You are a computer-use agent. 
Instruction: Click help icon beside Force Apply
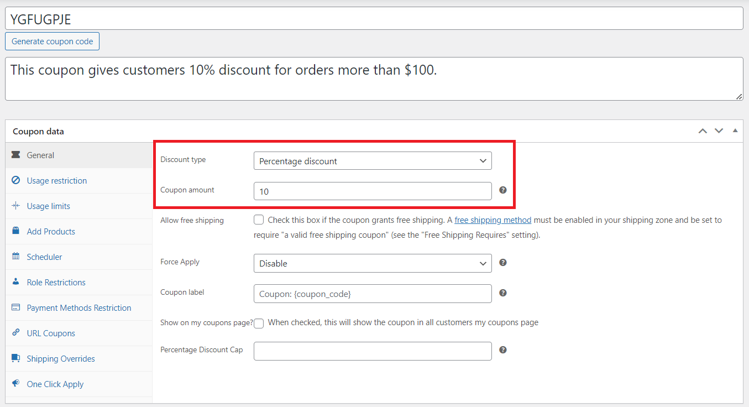[x=502, y=262]
